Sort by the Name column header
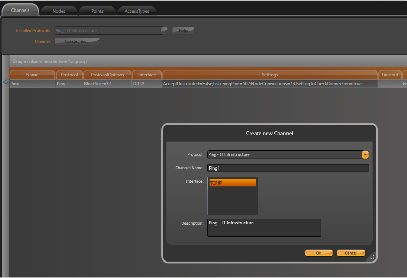Viewport: 407px width, 278px height. [x=32, y=75]
